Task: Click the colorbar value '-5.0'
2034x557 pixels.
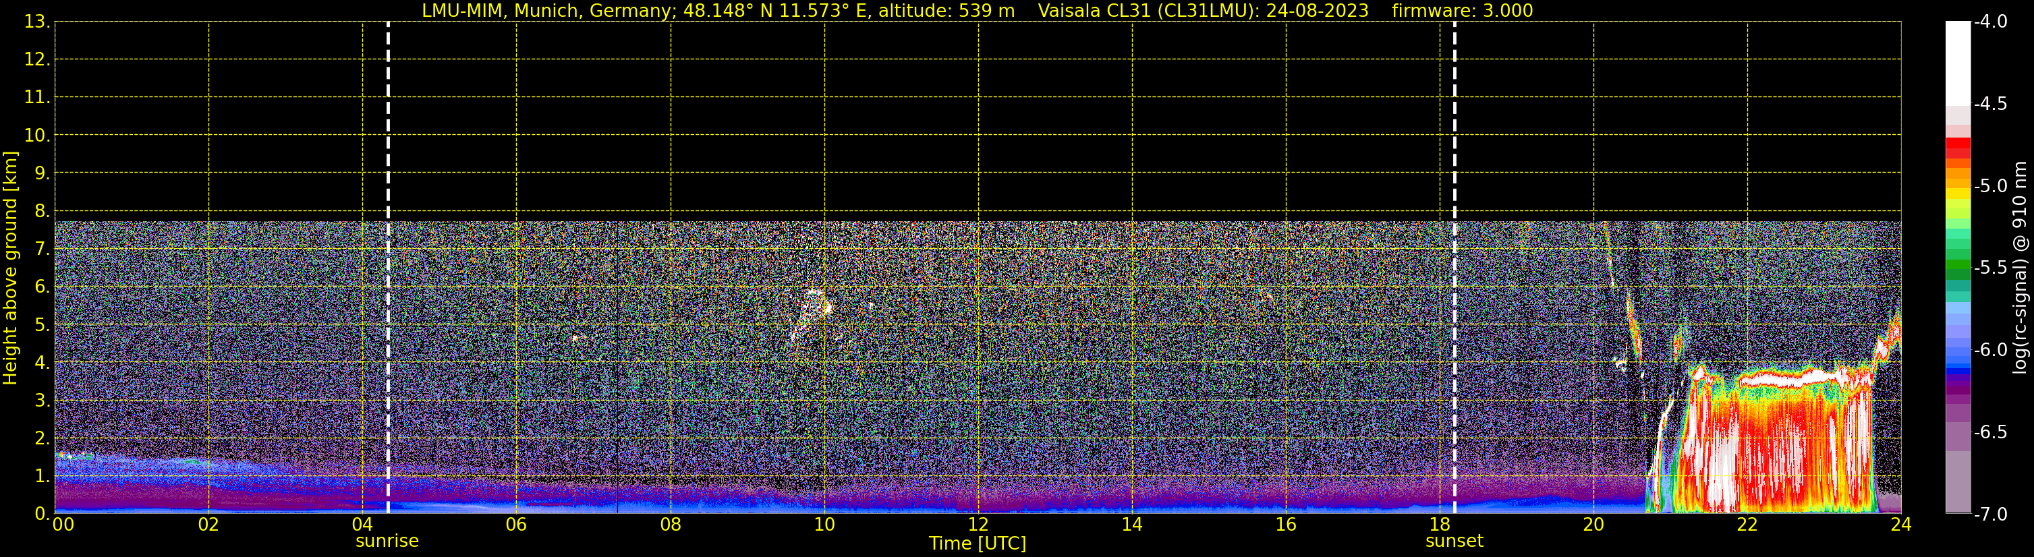Action: click(x=1989, y=185)
